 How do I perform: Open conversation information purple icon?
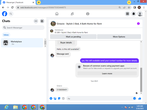[x=138, y=23]
